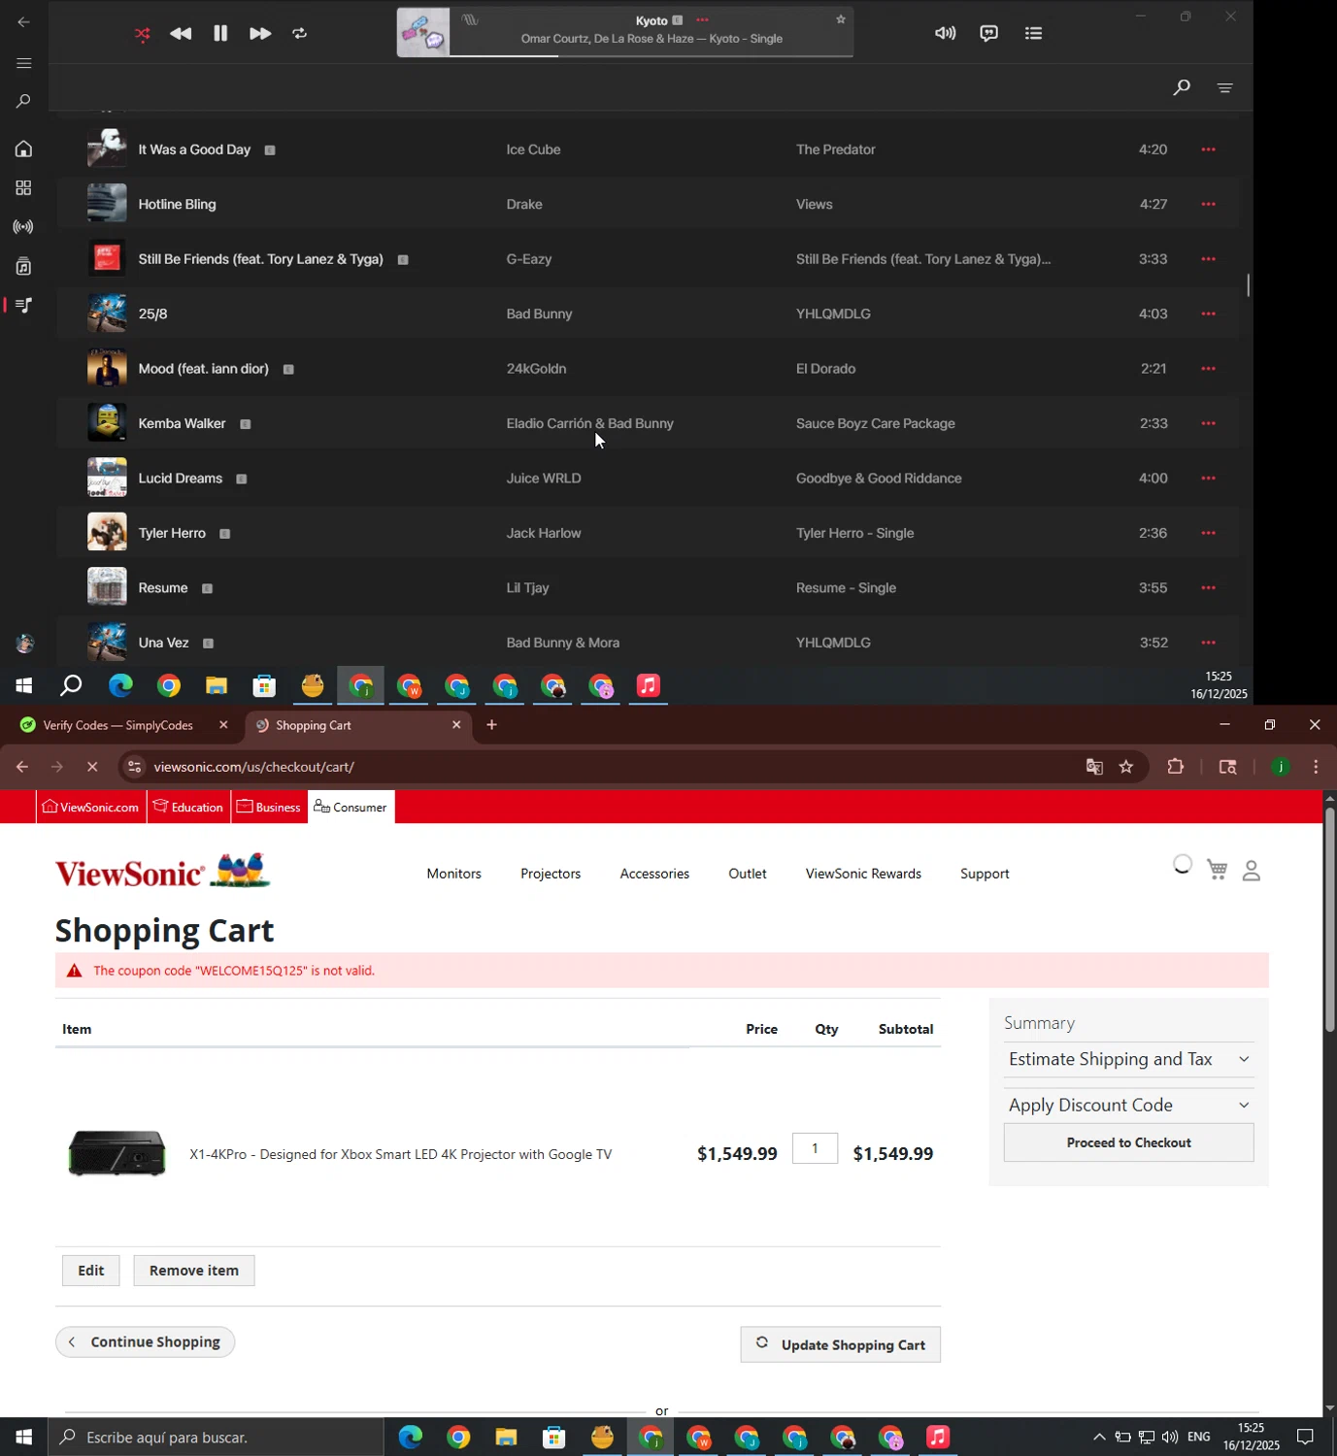Screen dimensions: 1337x1456
Task: Open the lyrics panel
Action: tap(988, 33)
